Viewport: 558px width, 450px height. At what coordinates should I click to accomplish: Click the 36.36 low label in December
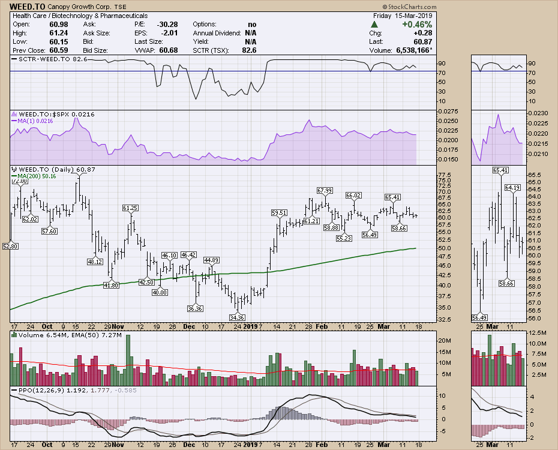pyautogui.click(x=195, y=308)
